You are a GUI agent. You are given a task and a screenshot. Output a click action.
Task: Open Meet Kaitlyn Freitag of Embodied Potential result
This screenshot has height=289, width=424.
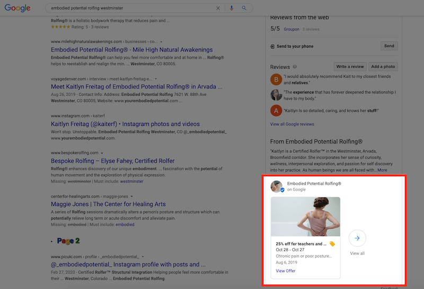pyautogui.click(x=137, y=87)
